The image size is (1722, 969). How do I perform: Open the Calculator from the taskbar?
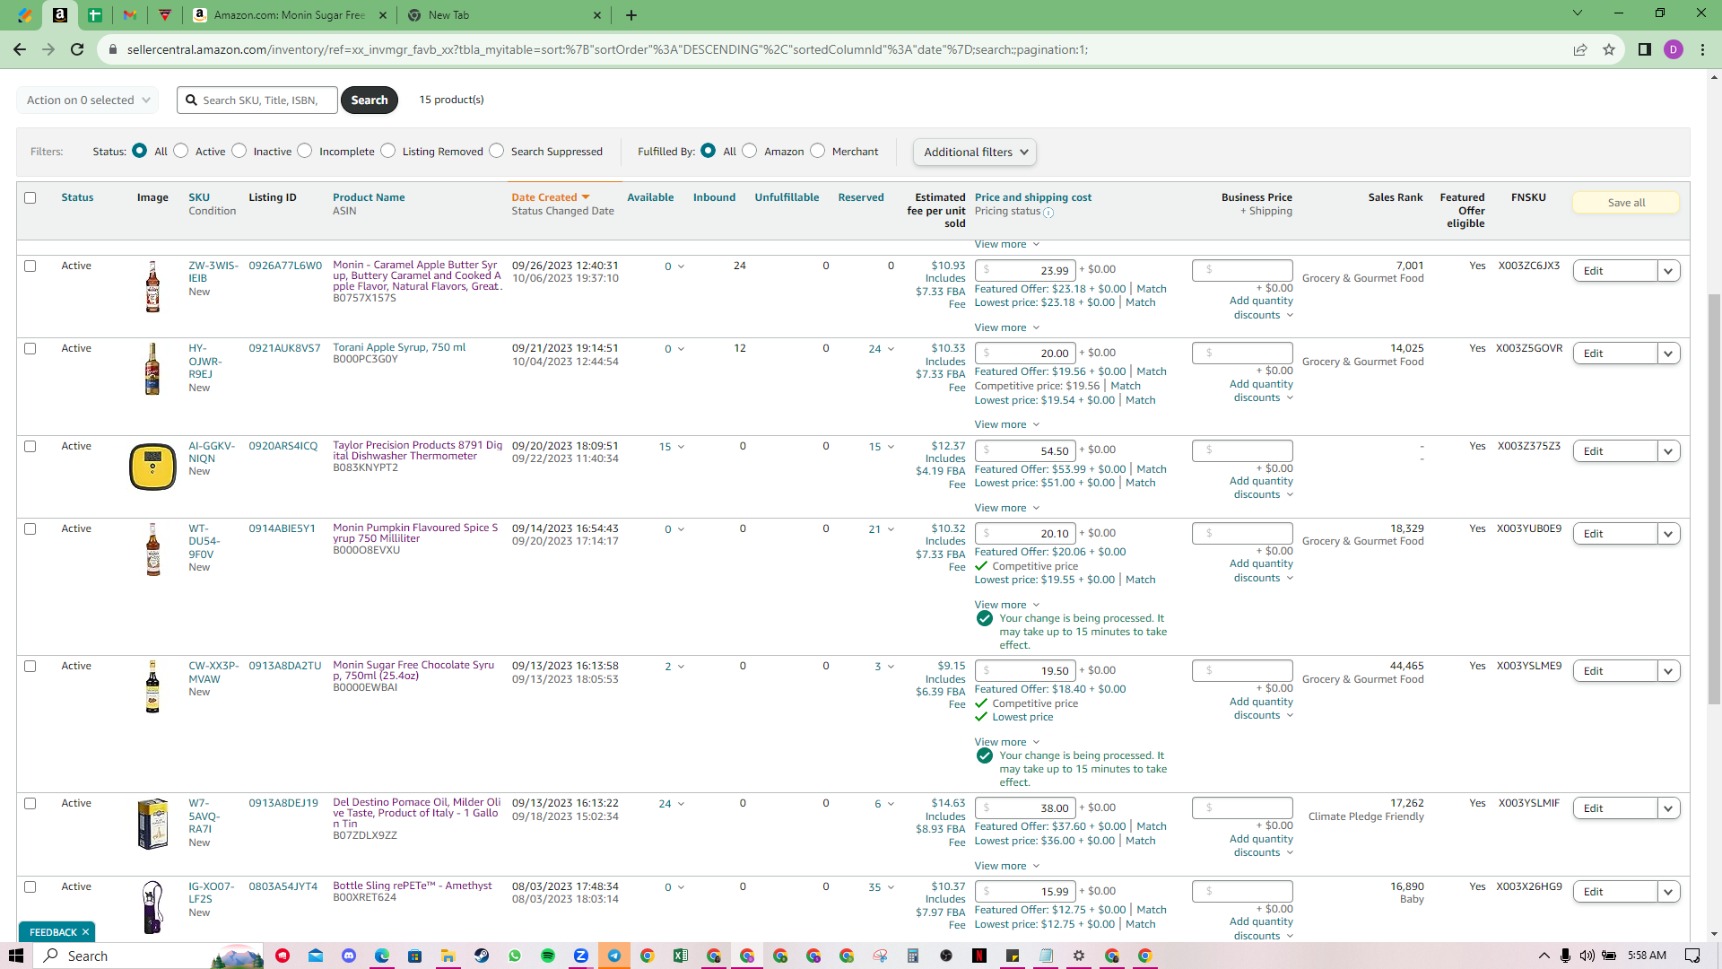[x=913, y=956]
